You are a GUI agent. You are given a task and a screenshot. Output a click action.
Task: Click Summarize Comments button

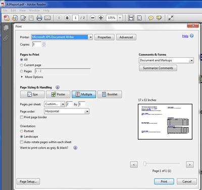(158, 68)
